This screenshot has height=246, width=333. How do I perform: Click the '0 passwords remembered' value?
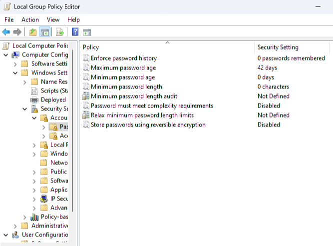[291, 58]
